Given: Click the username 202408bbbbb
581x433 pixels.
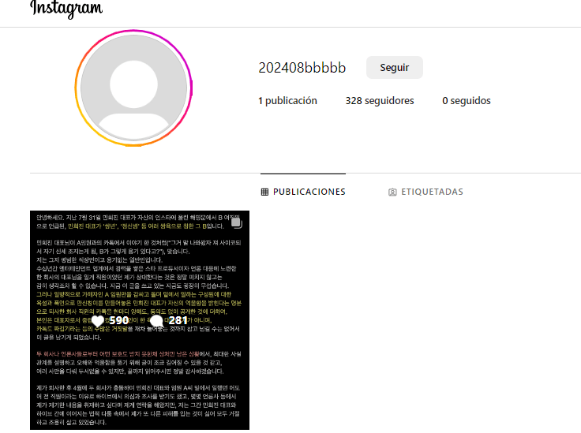Looking at the screenshot, I should click(302, 68).
